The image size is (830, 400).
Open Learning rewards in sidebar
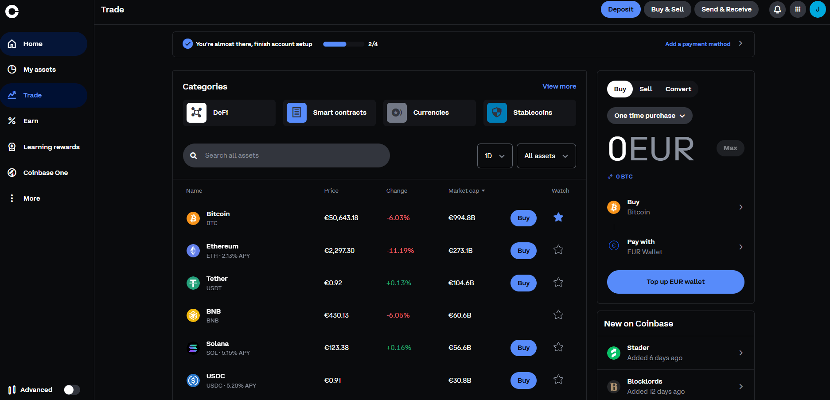[43, 147]
